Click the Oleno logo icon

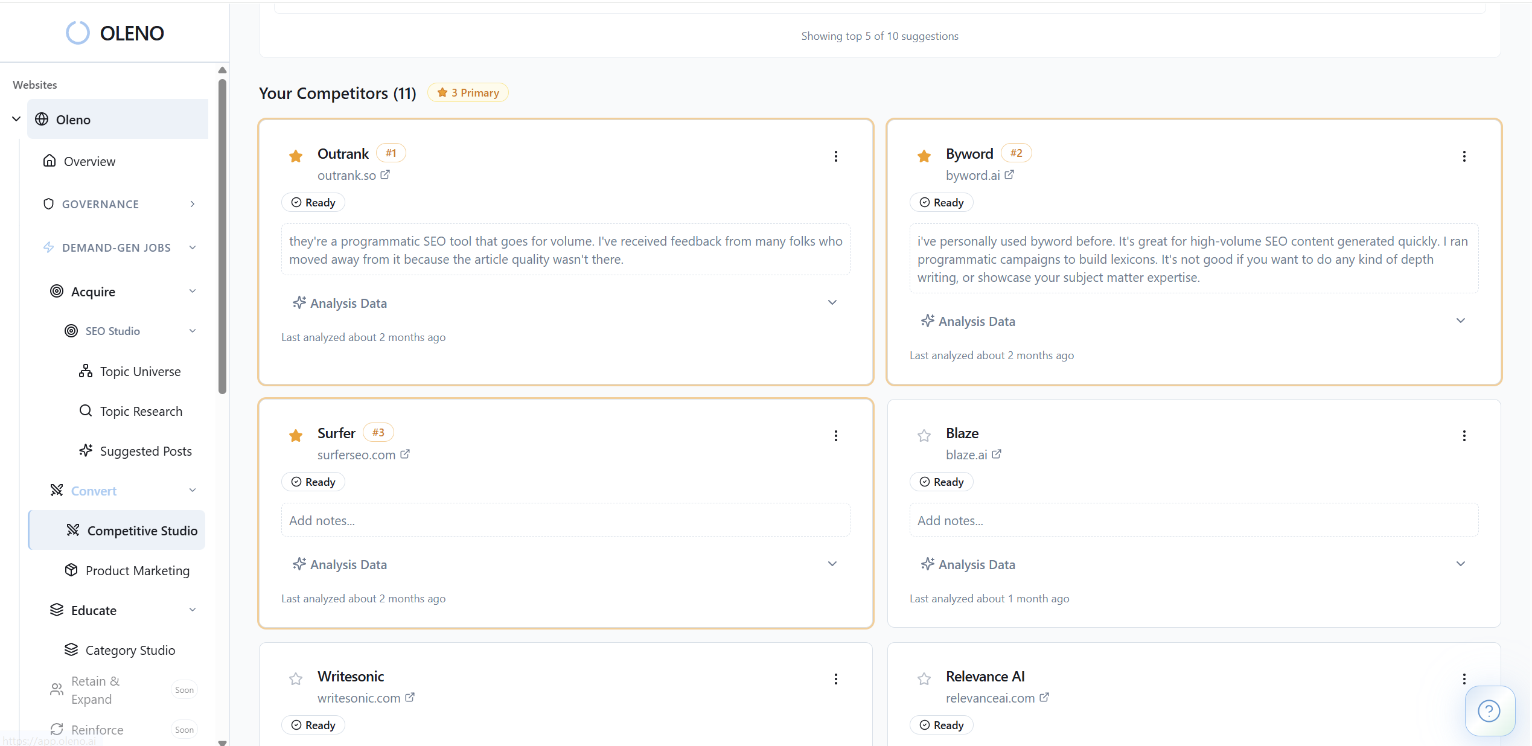tap(78, 33)
